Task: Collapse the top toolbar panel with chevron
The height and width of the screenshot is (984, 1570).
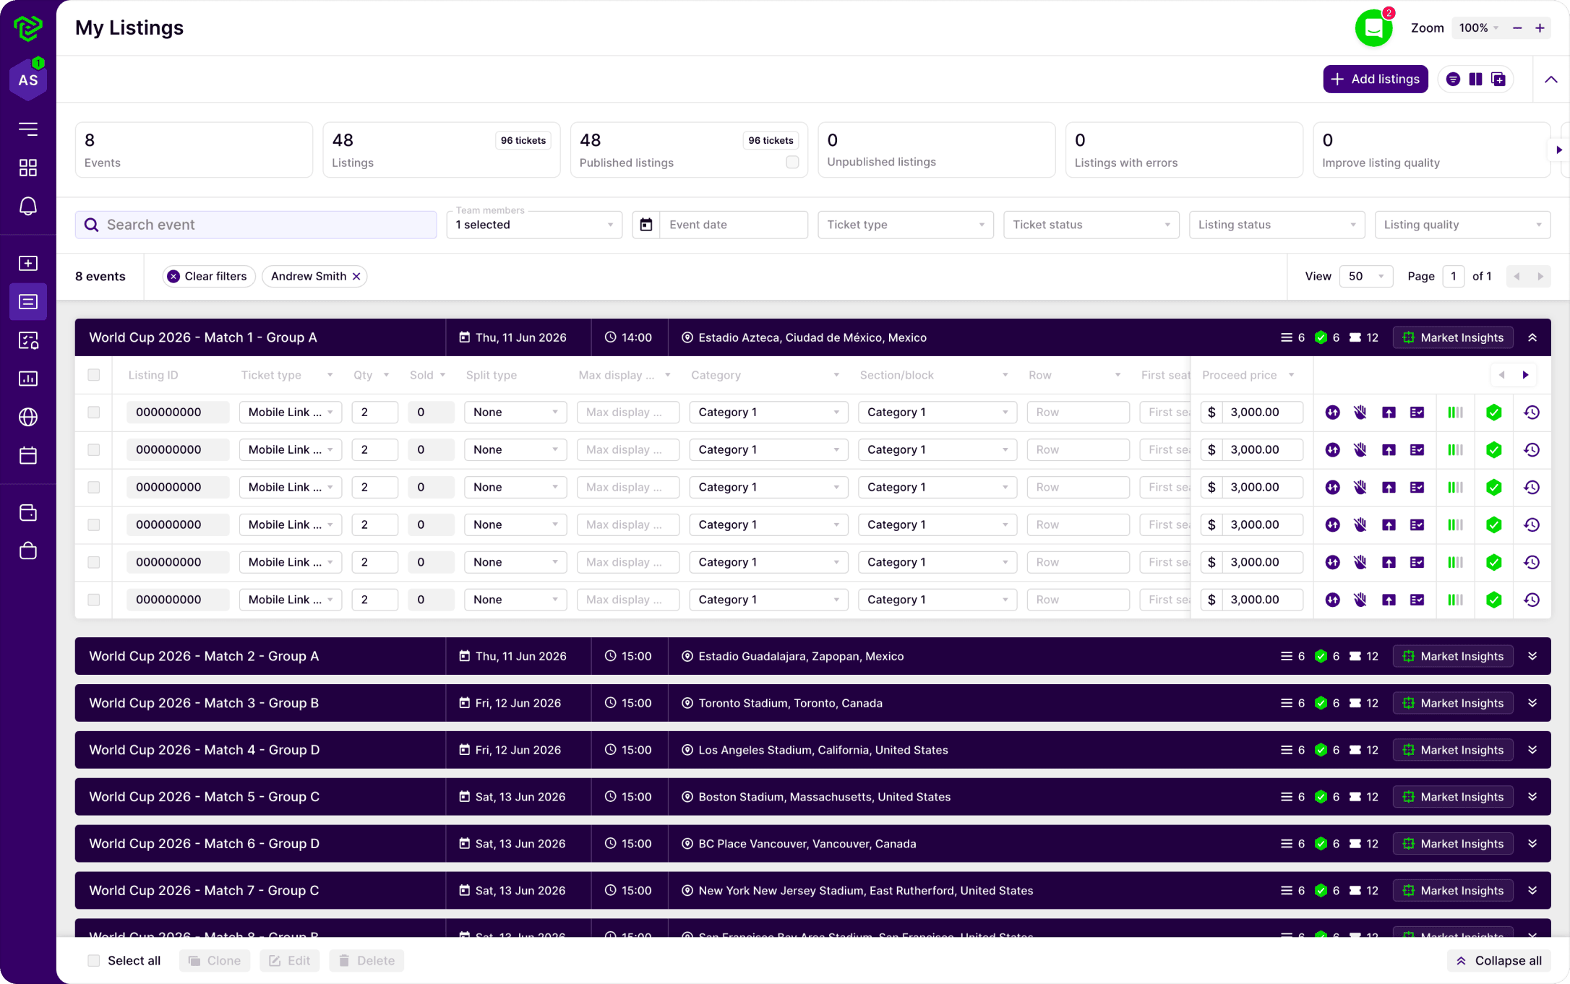Action: [x=1551, y=79]
